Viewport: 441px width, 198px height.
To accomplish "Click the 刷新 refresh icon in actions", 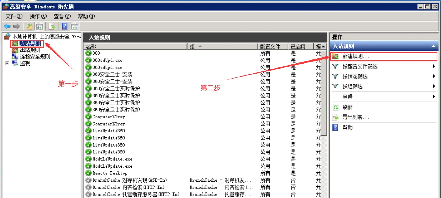I will pyautogui.click(x=335, y=107).
